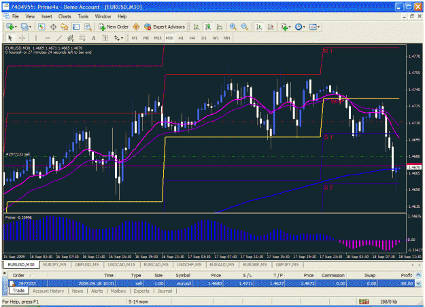The image size is (425, 307).
Task: Expand the arrows objects dropdown
Action: 122,39
